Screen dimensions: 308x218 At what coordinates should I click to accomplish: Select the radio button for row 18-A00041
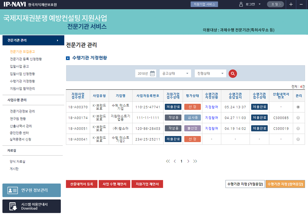(298, 139)
